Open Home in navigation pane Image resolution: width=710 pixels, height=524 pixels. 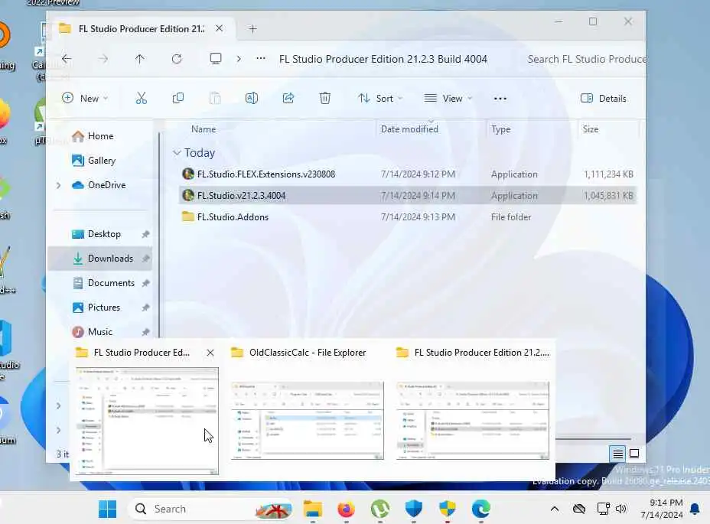point(100,136)
